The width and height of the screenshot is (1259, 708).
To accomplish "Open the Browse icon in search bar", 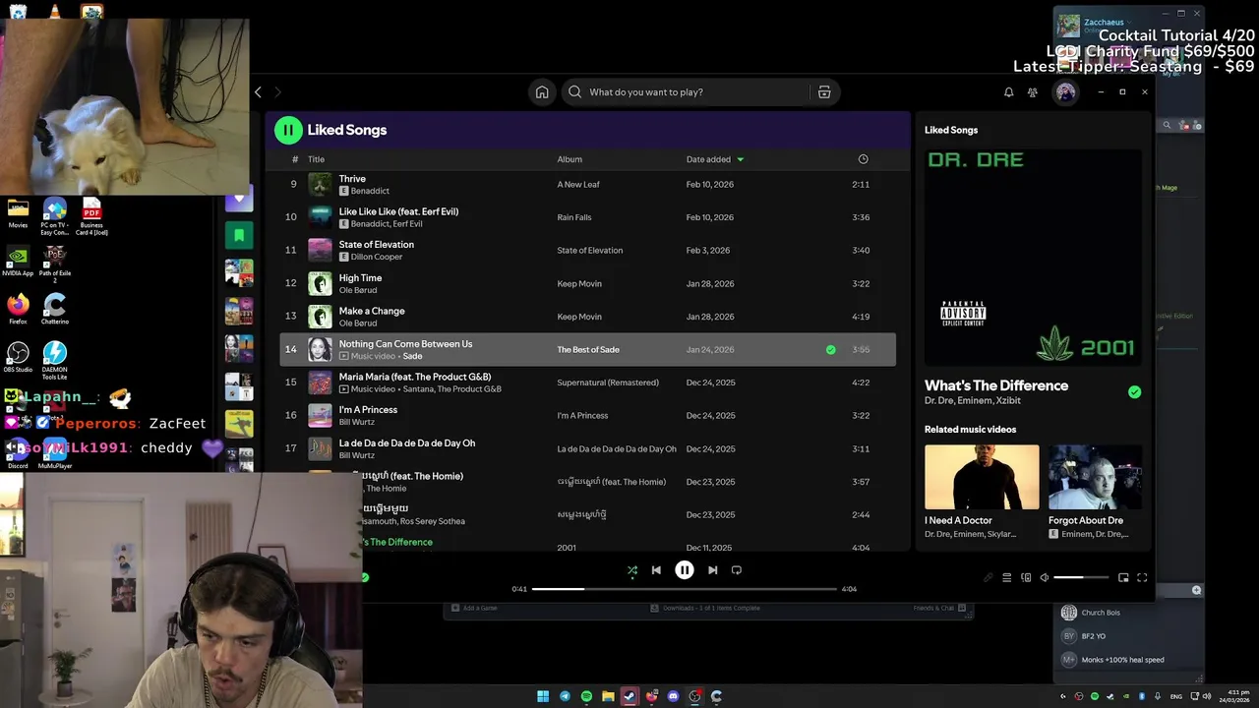I will 824,92.
